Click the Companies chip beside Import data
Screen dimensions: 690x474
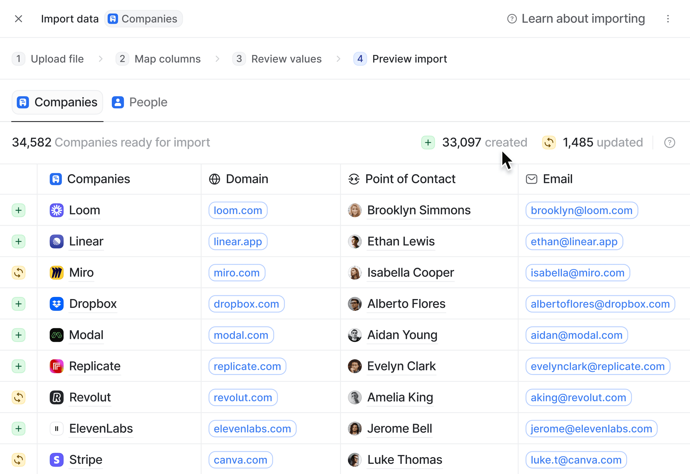[143, 19]
